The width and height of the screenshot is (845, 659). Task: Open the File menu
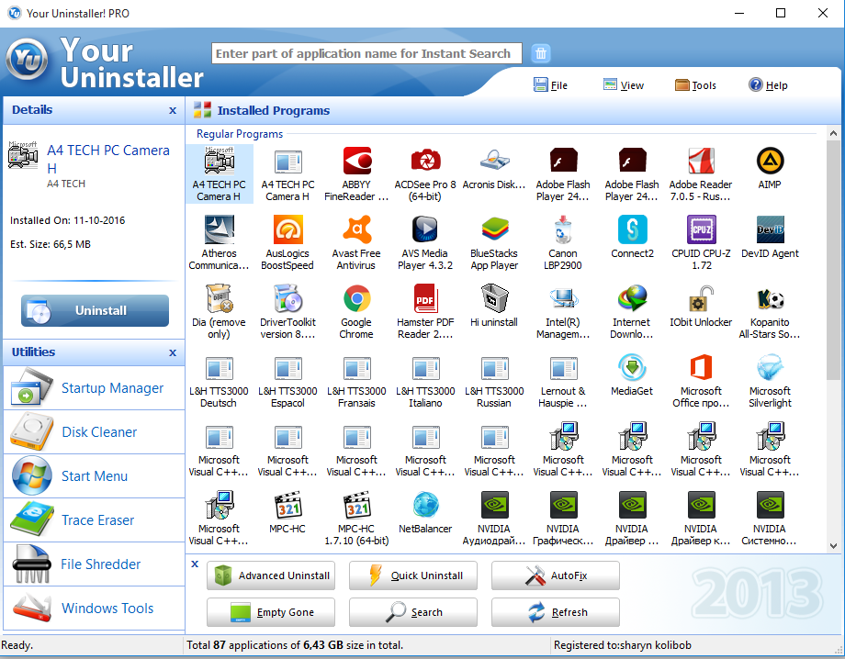click(x=551, y=85)
